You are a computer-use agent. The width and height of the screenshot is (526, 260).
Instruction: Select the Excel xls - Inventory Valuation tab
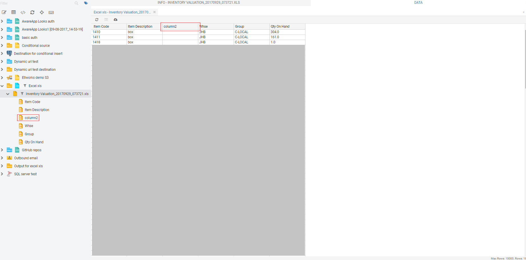point(122,12)
